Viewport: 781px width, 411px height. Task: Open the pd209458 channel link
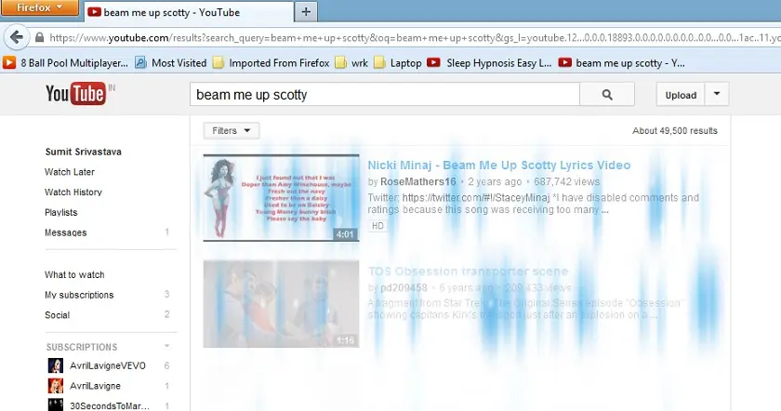(404, 288)
